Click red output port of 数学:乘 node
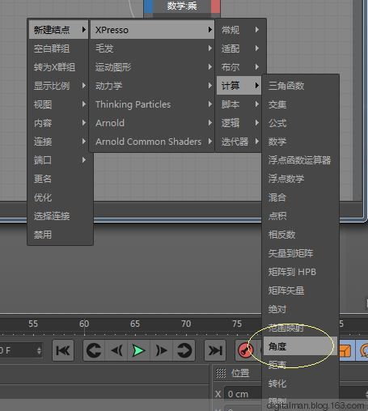Viewport: 368px width, 411px height. click(216, 6)
